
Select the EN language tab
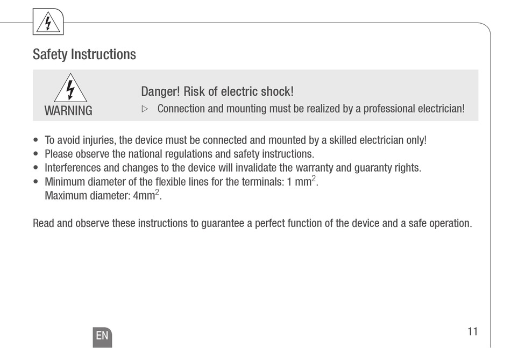pyautogui.click(x=102, y=337)
